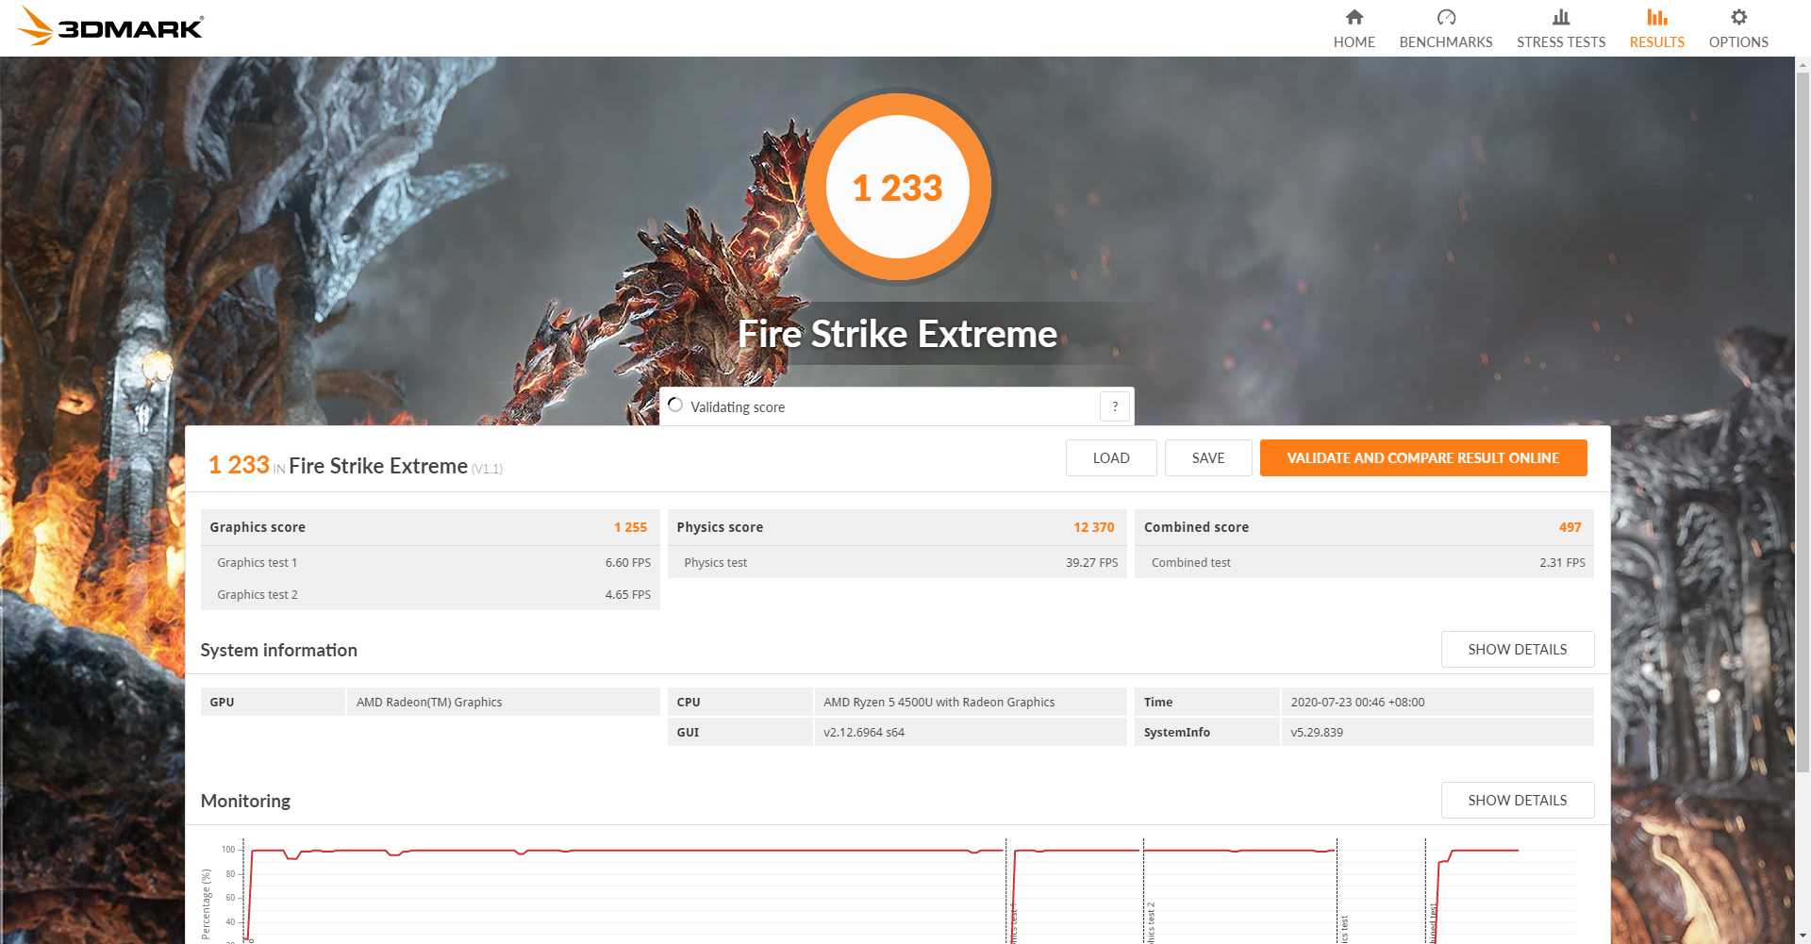
Task: Show details for System information
Action: point(1518,650)
